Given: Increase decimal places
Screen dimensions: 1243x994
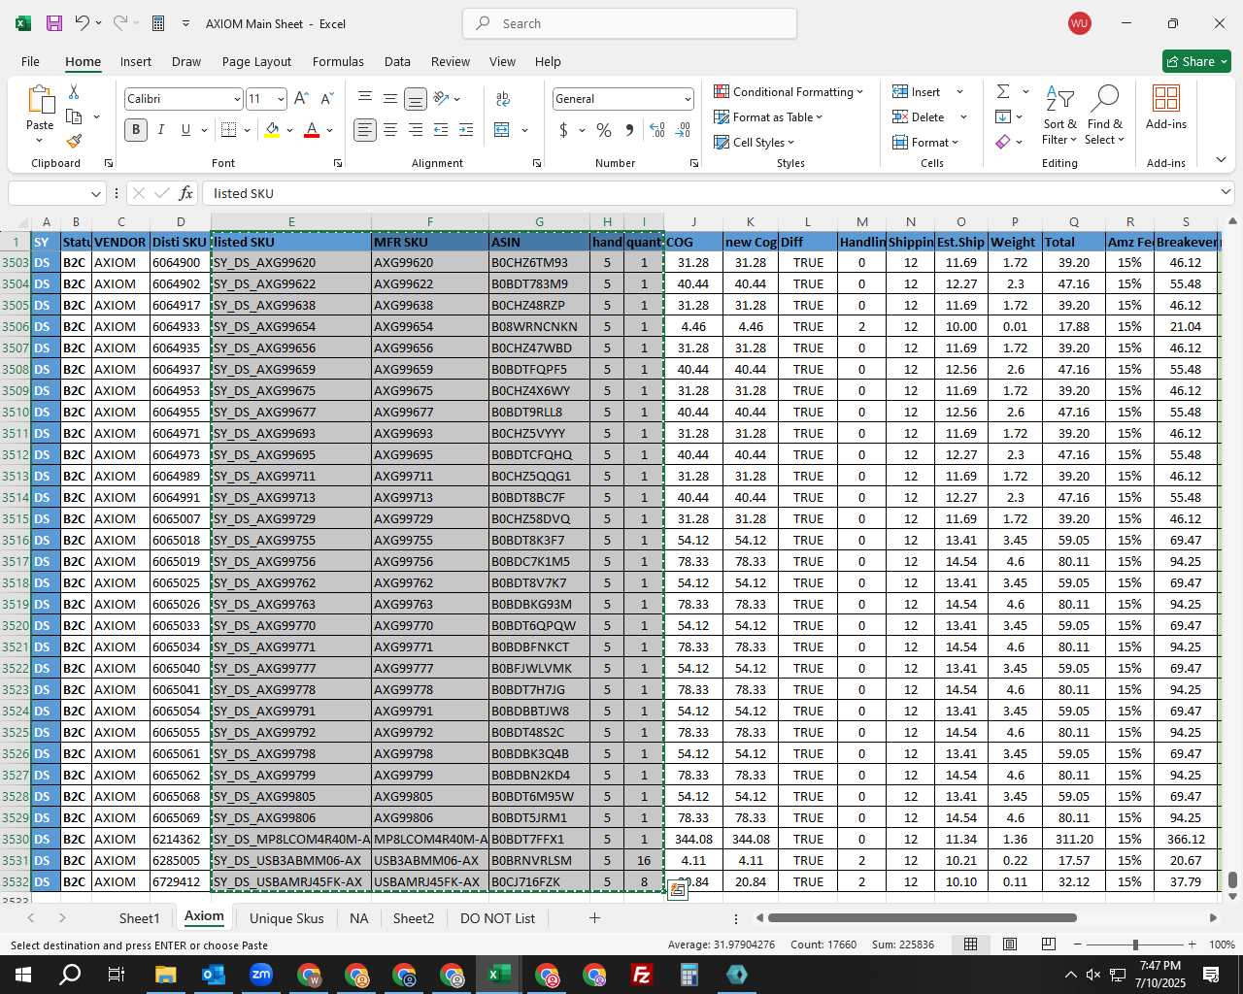Looking at the screenshot, I should coord(657,129).
